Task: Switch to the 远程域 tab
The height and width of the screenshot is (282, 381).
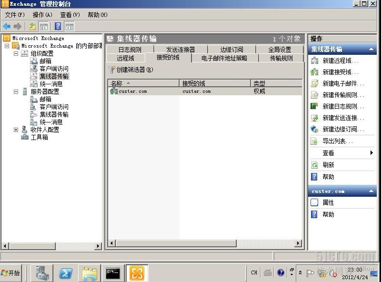Action: coord(125,58)
